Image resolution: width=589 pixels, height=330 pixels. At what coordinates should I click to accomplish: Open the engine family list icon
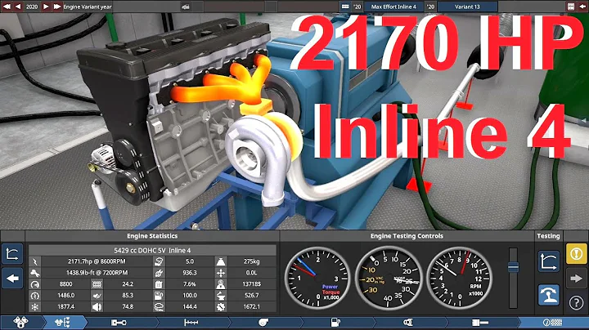click(345, 7)
